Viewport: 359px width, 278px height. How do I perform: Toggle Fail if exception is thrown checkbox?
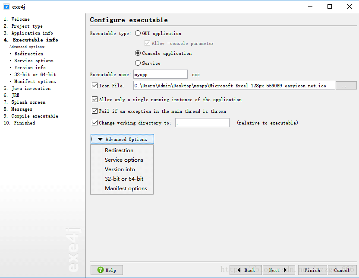[x=94, y=111]
